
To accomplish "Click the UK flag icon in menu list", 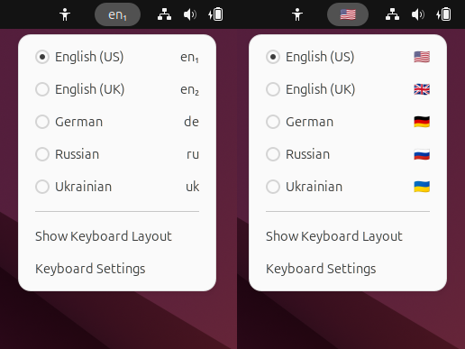I will [422, 89].
